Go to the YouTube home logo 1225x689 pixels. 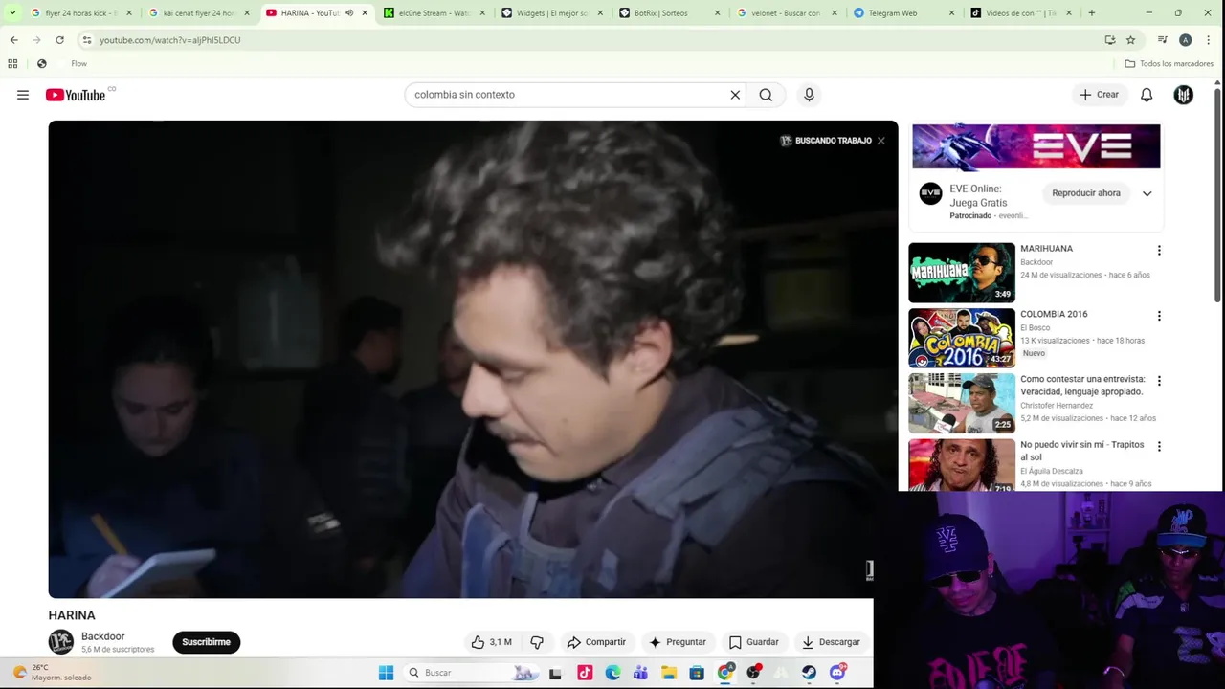76,95
